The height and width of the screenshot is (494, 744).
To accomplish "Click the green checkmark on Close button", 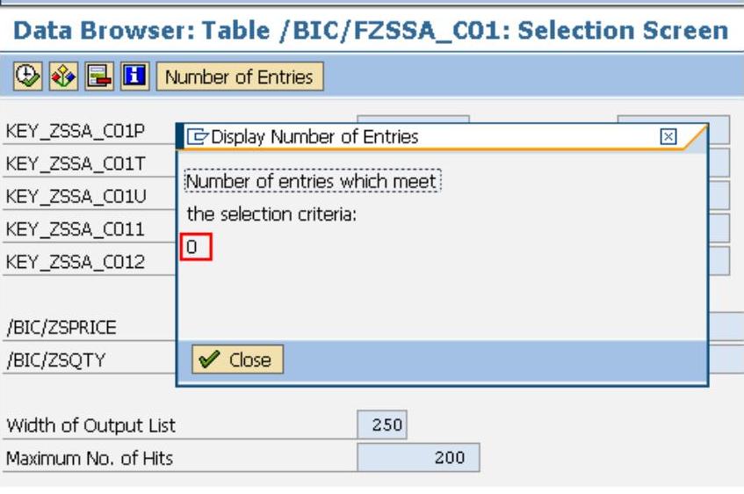I will point(208,360).
